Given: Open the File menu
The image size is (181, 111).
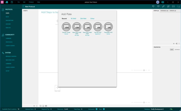Looking at the screenshot, I should [19, 2].
